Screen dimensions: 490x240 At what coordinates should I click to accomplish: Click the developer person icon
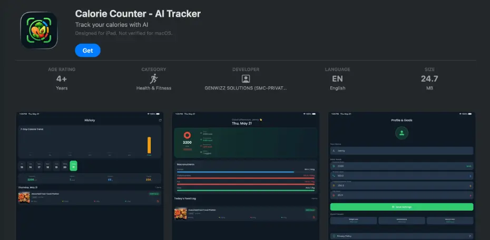tap(246, 78)
